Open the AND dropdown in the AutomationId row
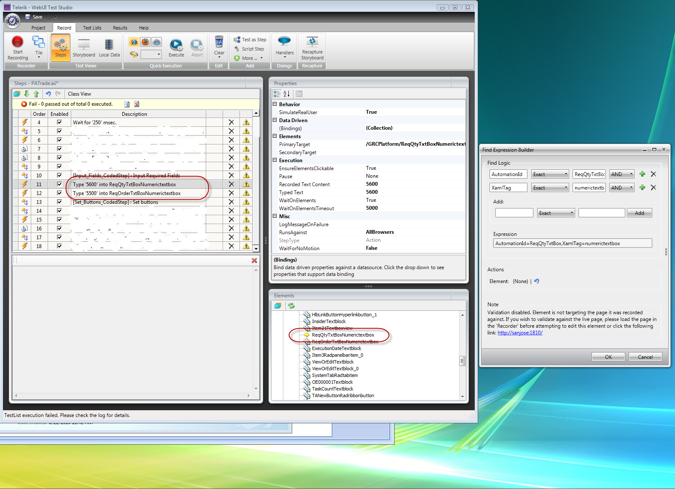The height and width of the screenshot is (489, 675). point(622,174)
